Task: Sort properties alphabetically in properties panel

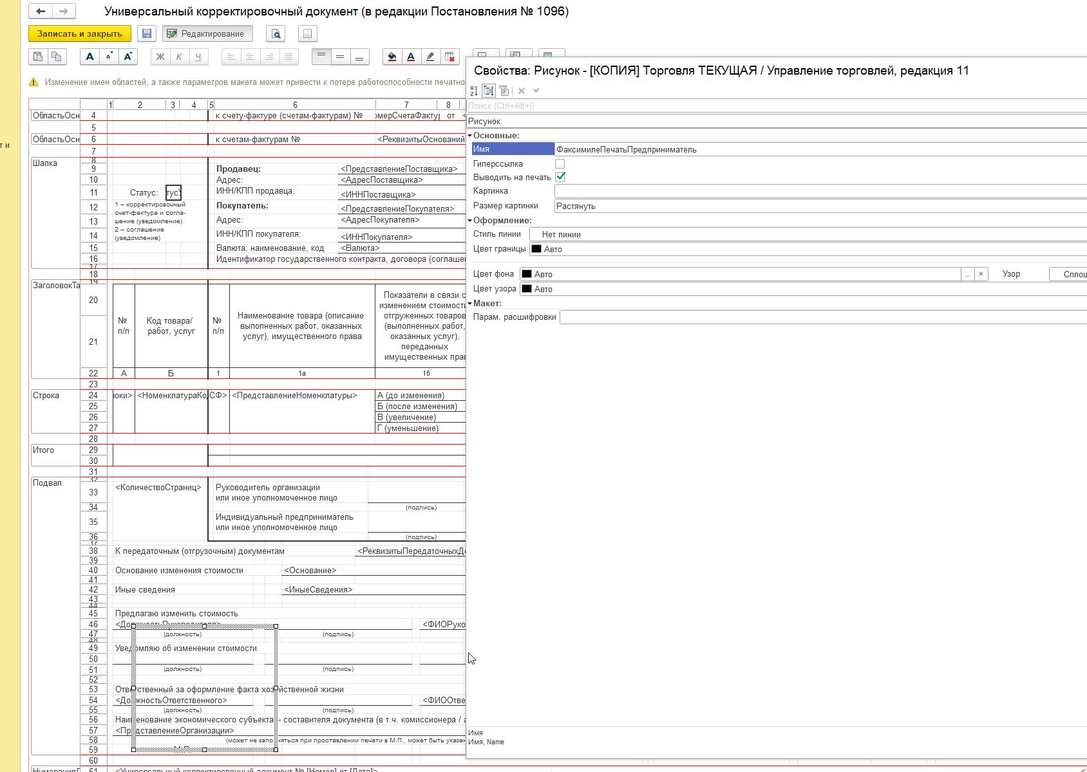Action: pos(475,91)
